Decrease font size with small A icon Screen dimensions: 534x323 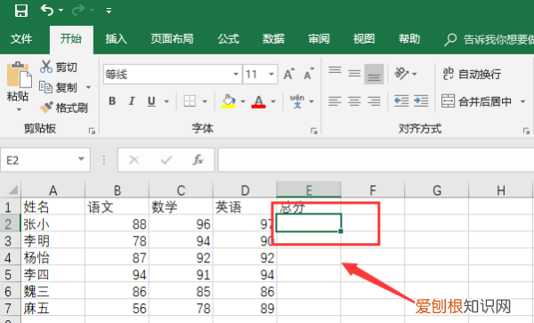point(309,74)
